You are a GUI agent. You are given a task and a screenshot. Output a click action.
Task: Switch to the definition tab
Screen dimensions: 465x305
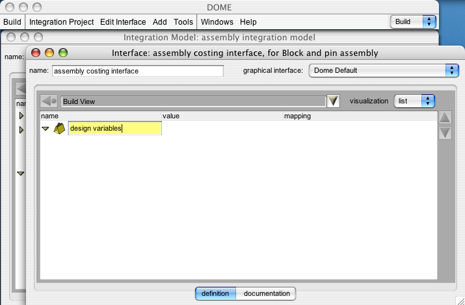coord(215,293)
